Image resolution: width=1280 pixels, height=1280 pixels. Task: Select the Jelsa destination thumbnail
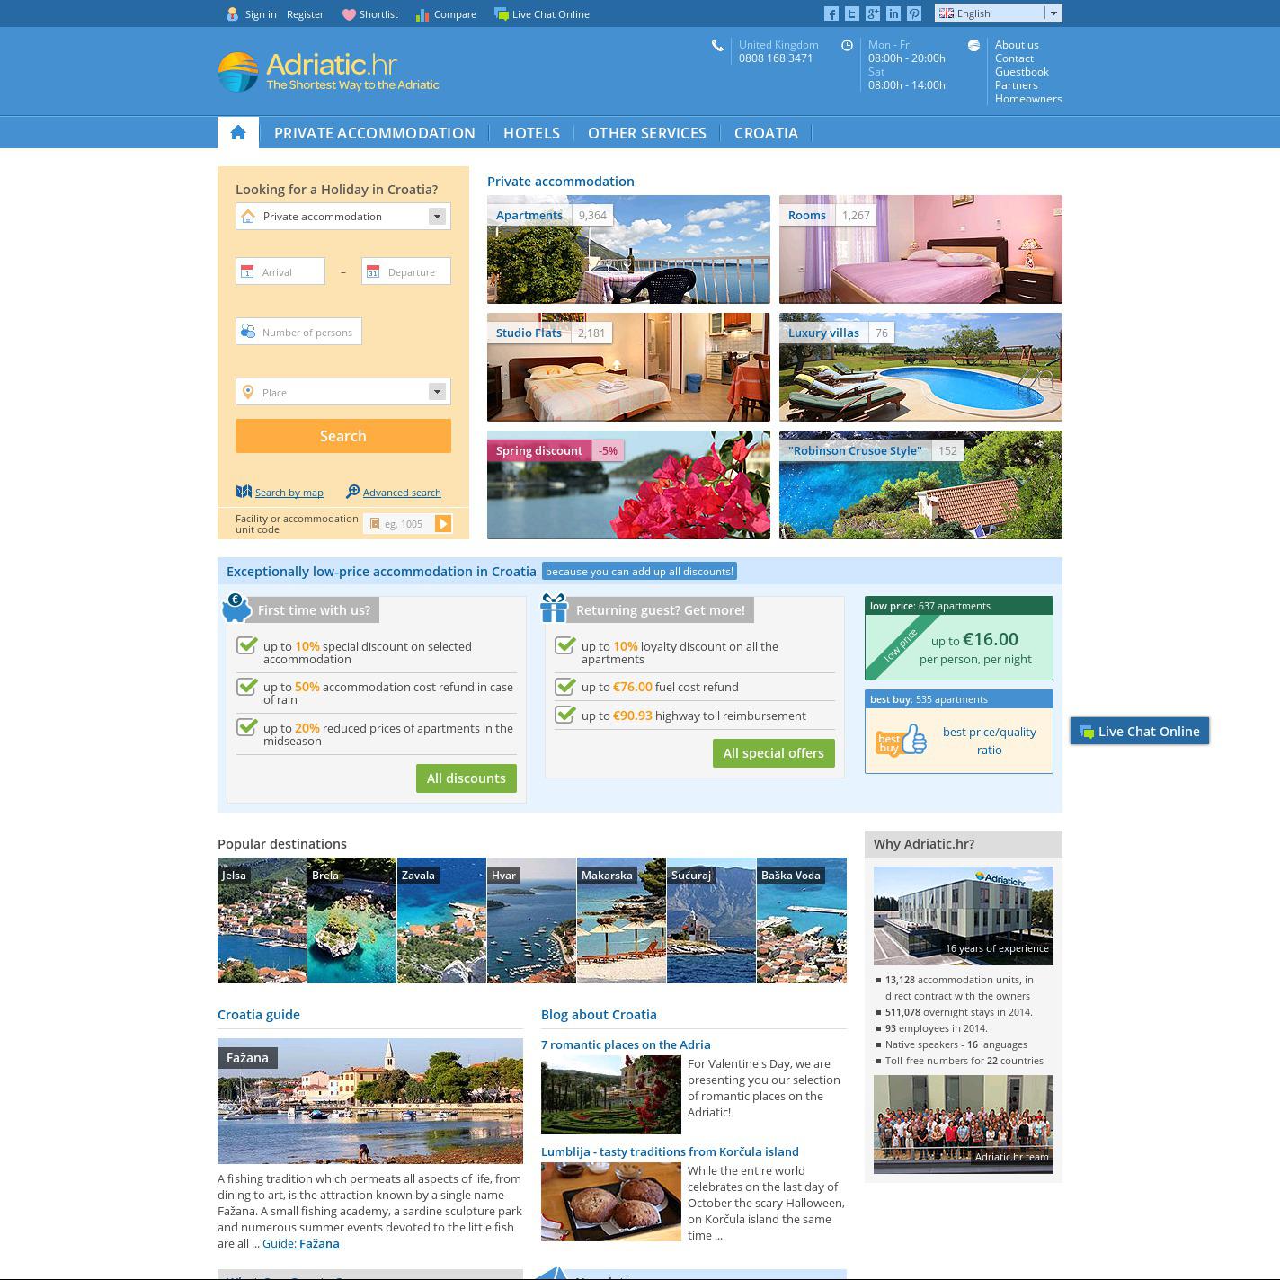pos(262,920)
